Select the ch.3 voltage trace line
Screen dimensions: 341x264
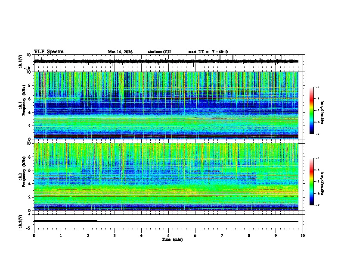point(166,221)
